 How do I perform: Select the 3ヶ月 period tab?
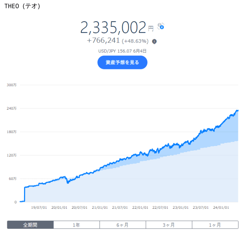(169, 225)
